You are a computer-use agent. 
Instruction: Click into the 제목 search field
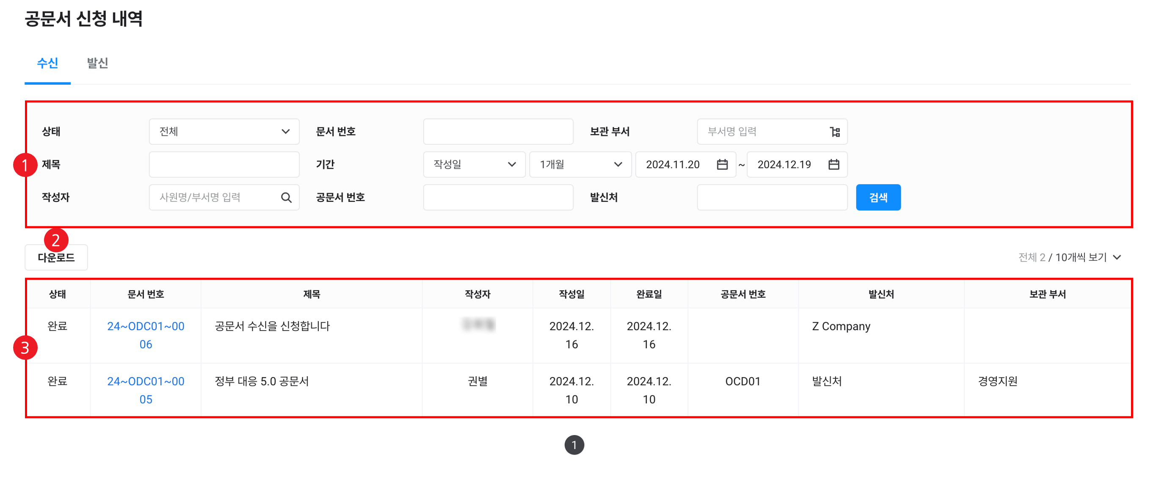[x=224, y=165]
